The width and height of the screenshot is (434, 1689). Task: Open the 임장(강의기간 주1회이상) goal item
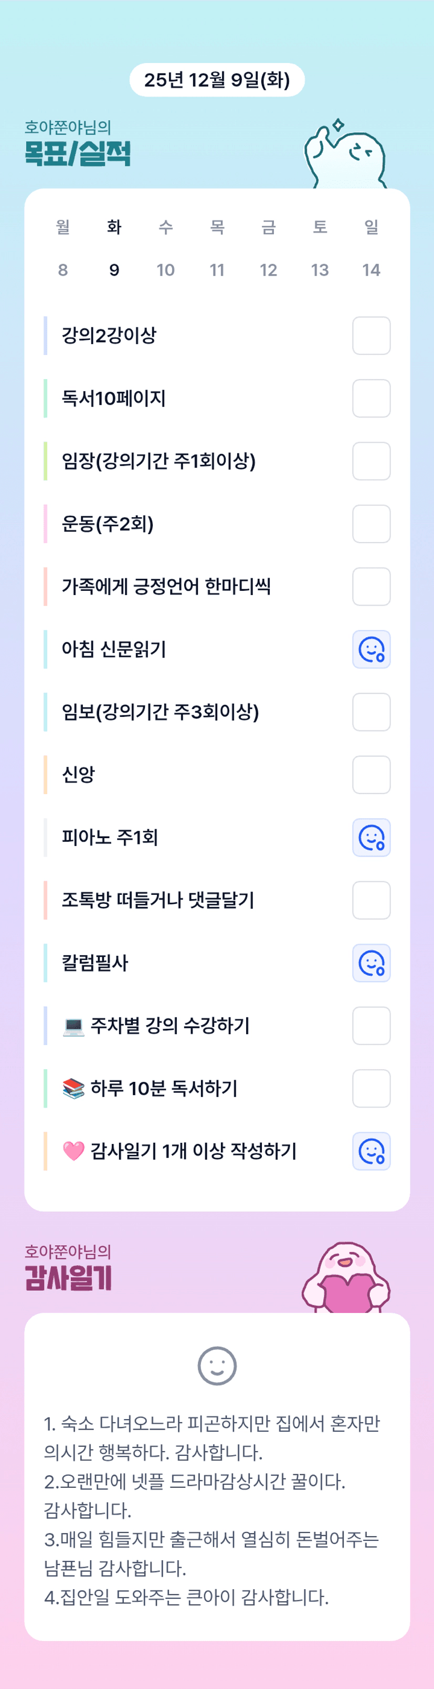click(x=158, y=461)
